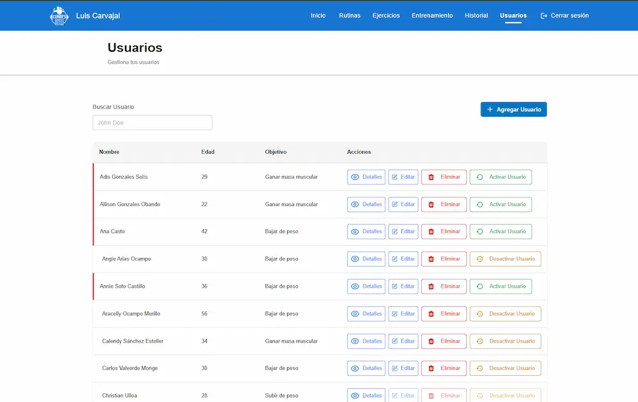Click eye icon for Carlos Valverde Monge
The height and width of the screenshot is (402, 638).
pos(355,368)
